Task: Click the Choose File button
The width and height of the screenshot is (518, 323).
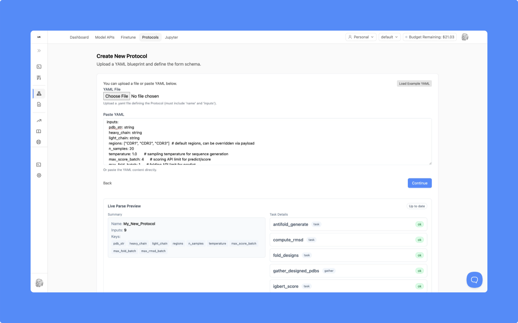Action: (x=117, y=96)
